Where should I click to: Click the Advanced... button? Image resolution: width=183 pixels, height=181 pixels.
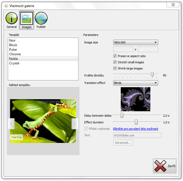point(123,143)
